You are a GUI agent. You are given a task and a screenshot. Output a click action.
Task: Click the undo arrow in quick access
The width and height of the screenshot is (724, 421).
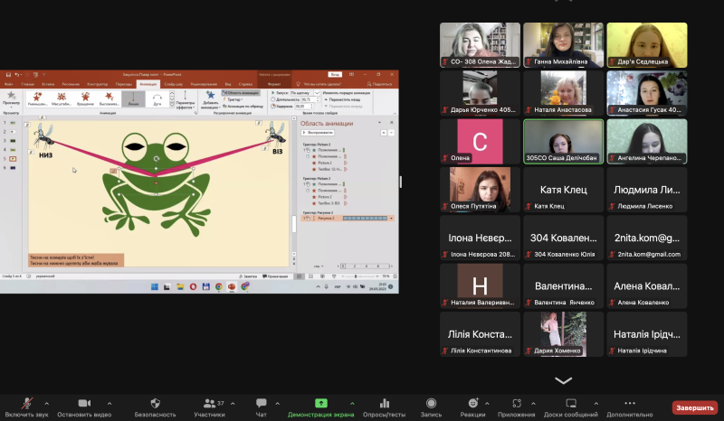coord(16,75)
